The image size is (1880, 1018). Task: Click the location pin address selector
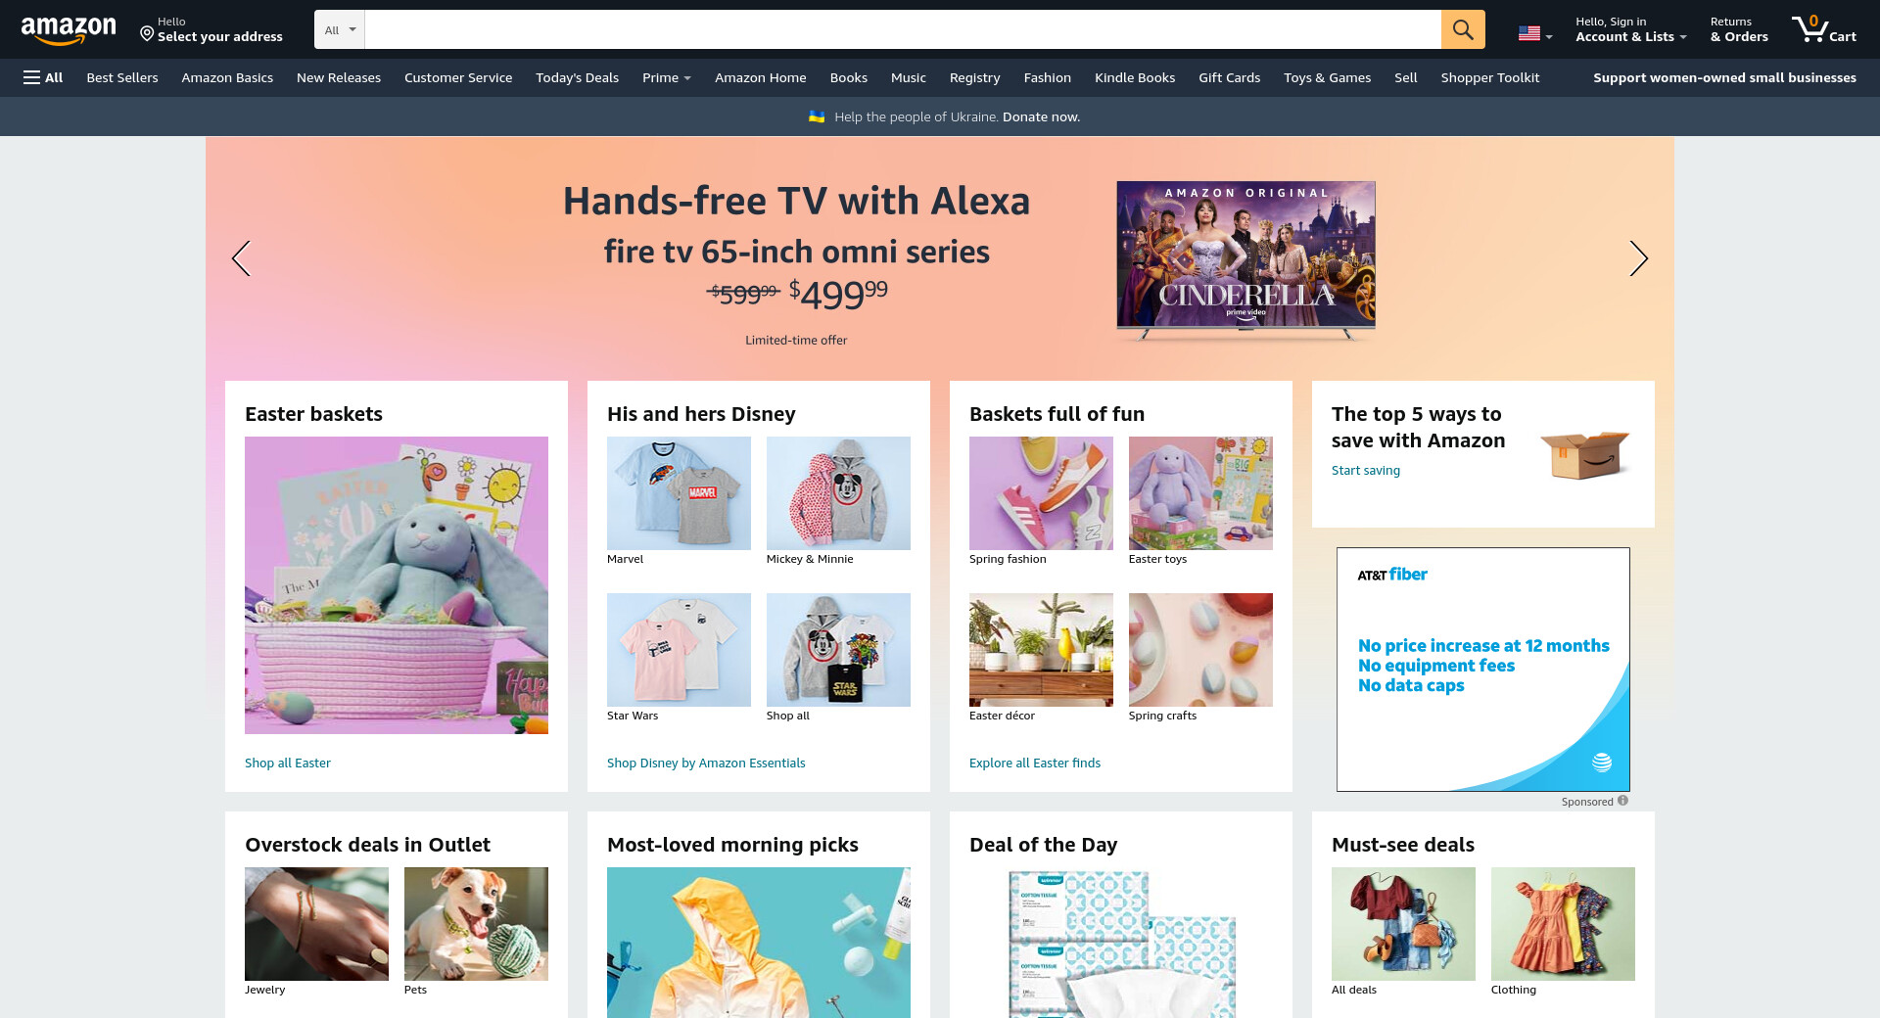point(211,29)
